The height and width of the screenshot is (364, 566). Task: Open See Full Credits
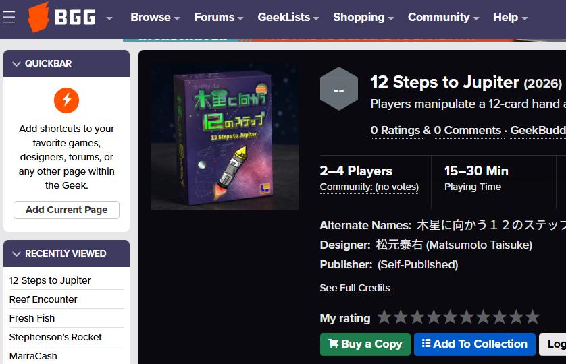[355, 288]
